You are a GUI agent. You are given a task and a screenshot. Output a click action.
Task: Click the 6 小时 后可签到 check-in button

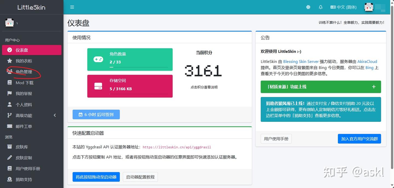[96, 114]
